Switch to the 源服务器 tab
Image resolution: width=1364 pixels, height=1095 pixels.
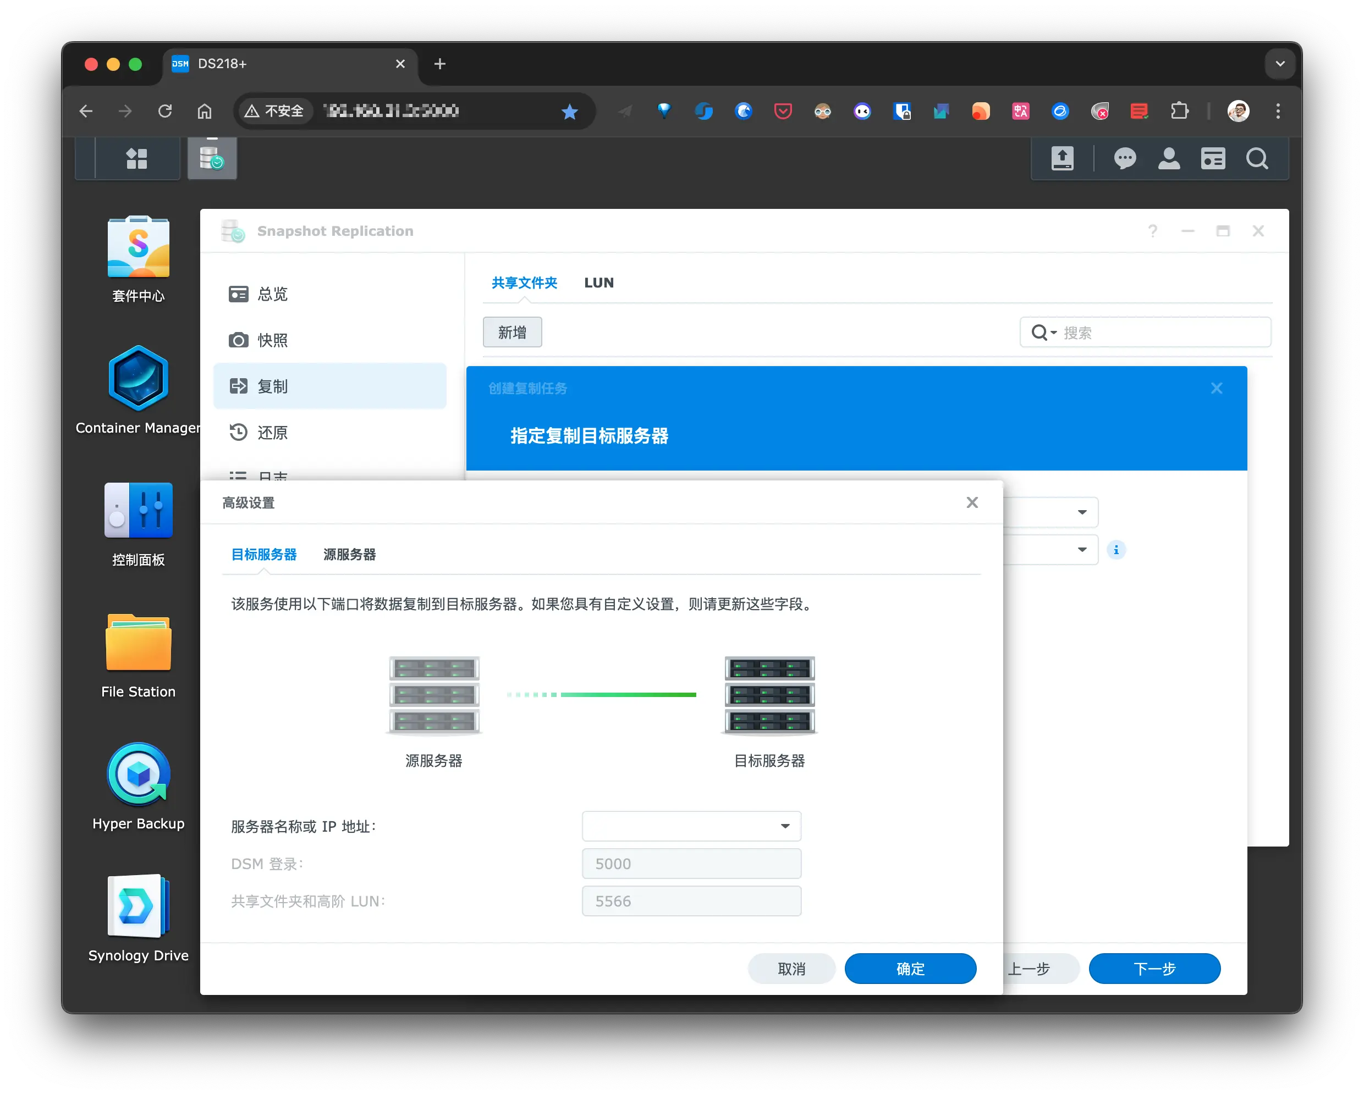pos(349,555)
